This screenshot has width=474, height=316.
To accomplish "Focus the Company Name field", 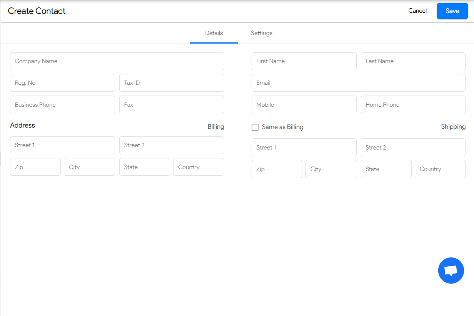I will coord(117,61).
